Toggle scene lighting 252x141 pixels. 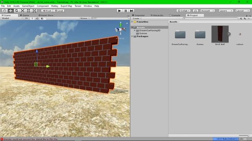tap(32, 18)
